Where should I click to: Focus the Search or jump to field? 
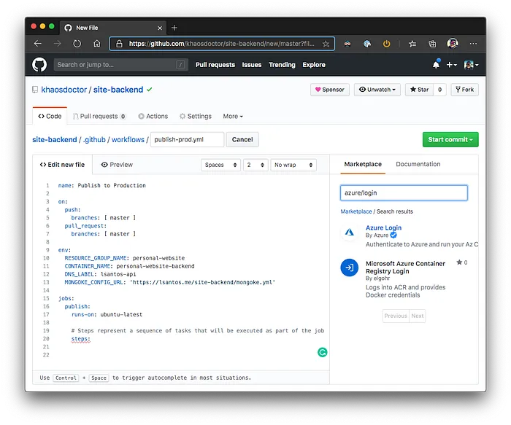121,65
